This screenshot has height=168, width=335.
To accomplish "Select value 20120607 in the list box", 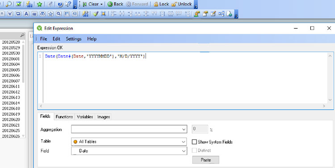I will click(11, 81).
